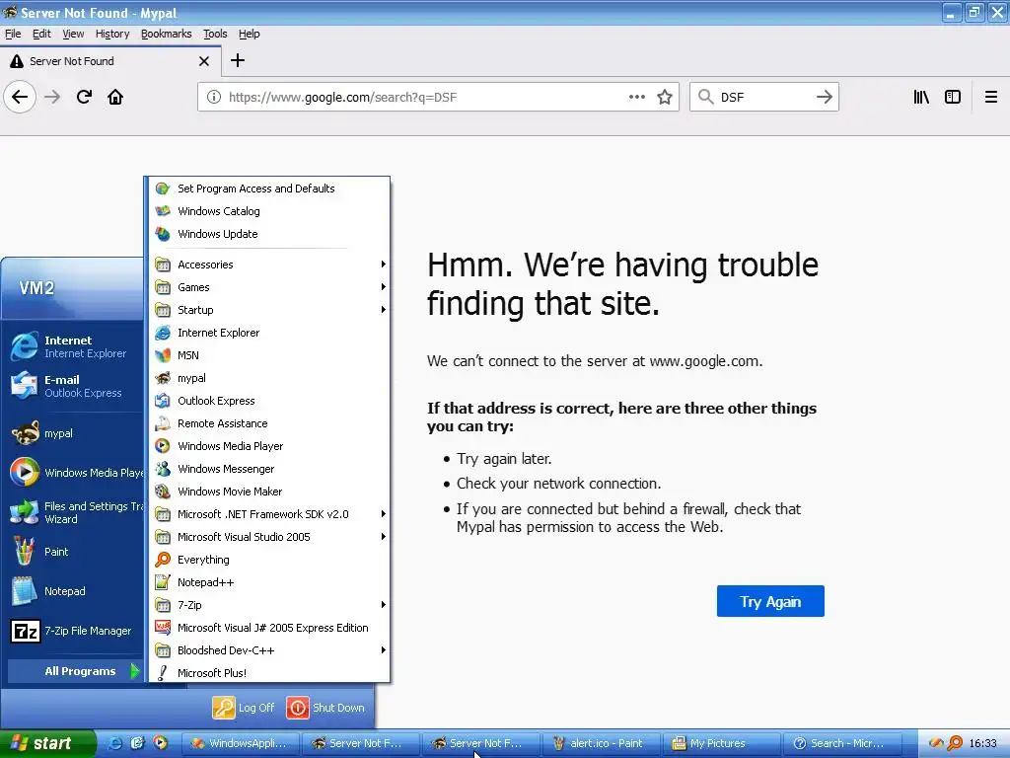
Task: Click the magnifier icon in search box
Action: [706, 97]
